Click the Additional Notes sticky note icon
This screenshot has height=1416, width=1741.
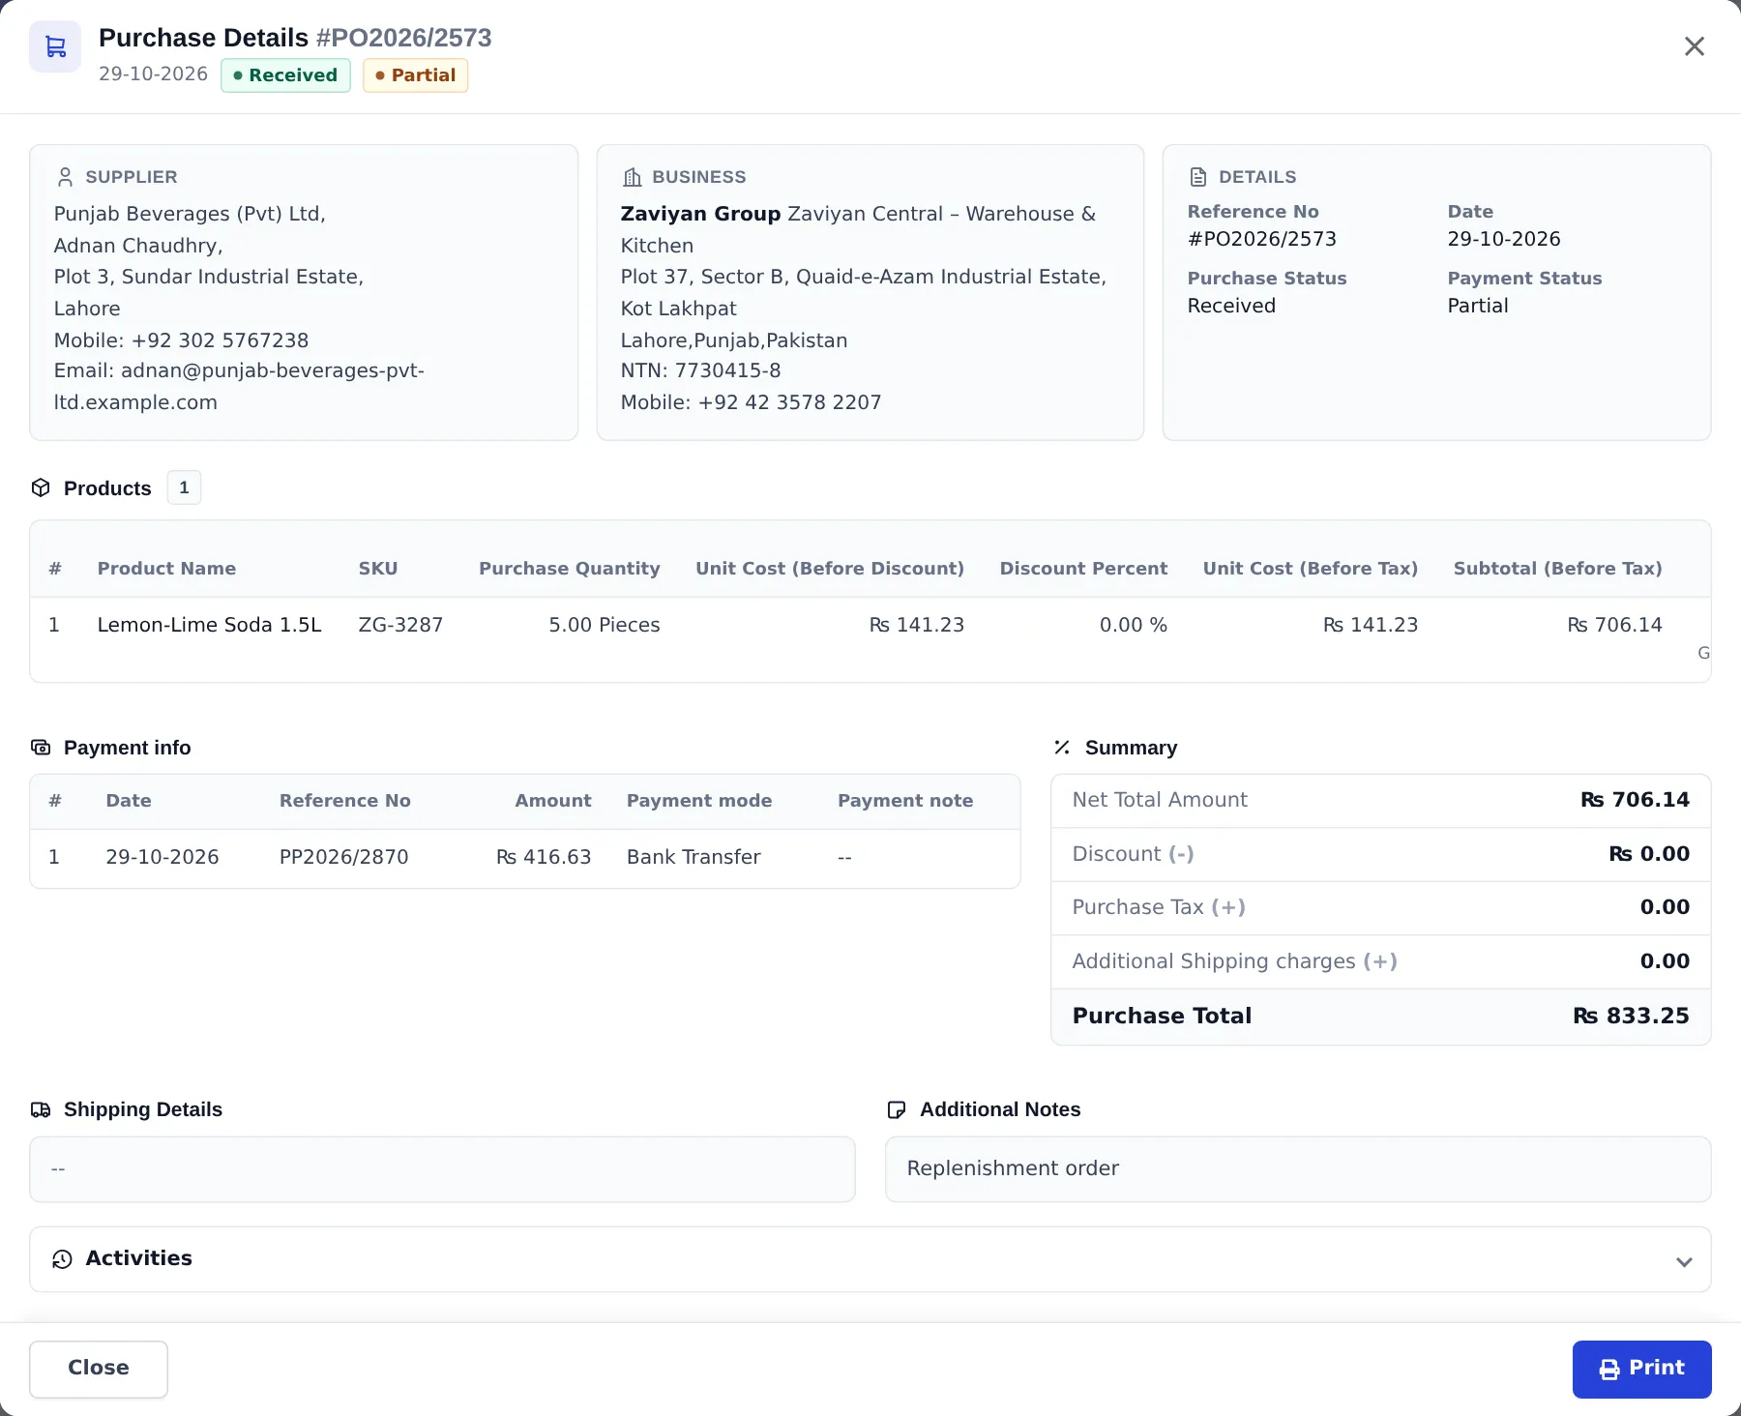(897, 1109)
